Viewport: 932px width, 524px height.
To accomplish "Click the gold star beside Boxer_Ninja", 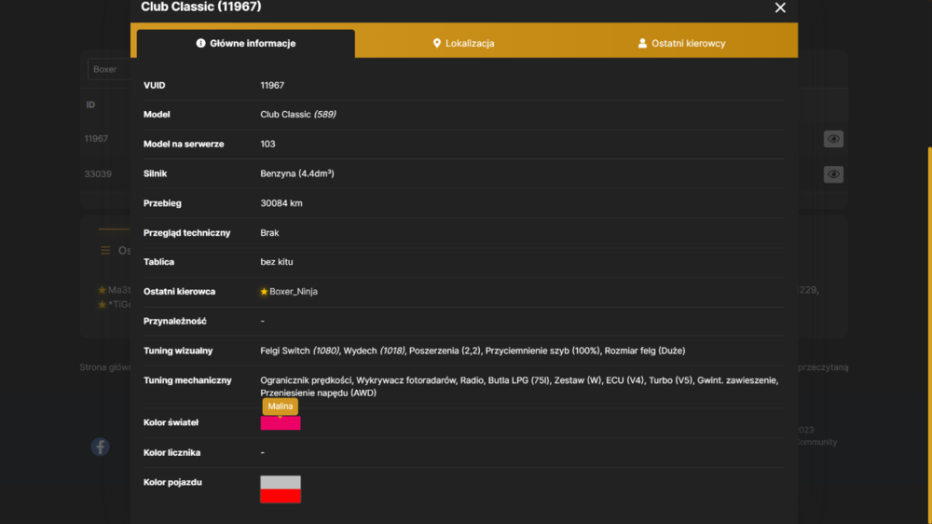I will (264, 292).
